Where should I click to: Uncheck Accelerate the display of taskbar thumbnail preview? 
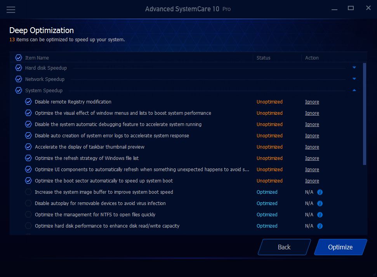pyautogui.click(x=28, y=147)
